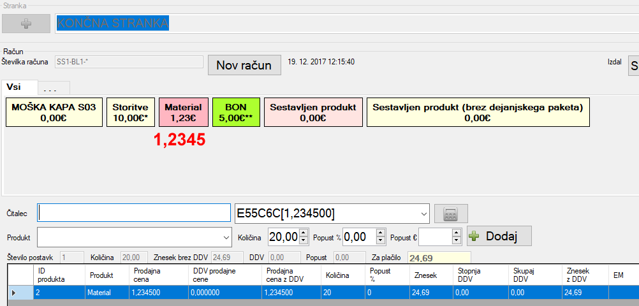The width and height of the screenshot is (639, 306).
Task: Choose the Storitve product tile
Action: click(x=130, y=112)
